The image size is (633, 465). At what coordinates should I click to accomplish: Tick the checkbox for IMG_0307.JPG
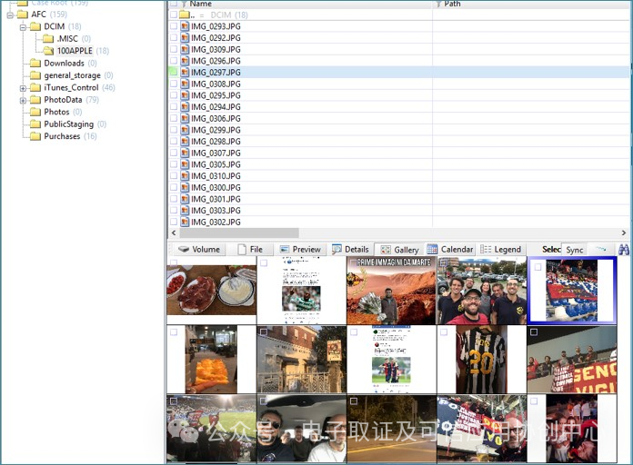pos(174,153)
